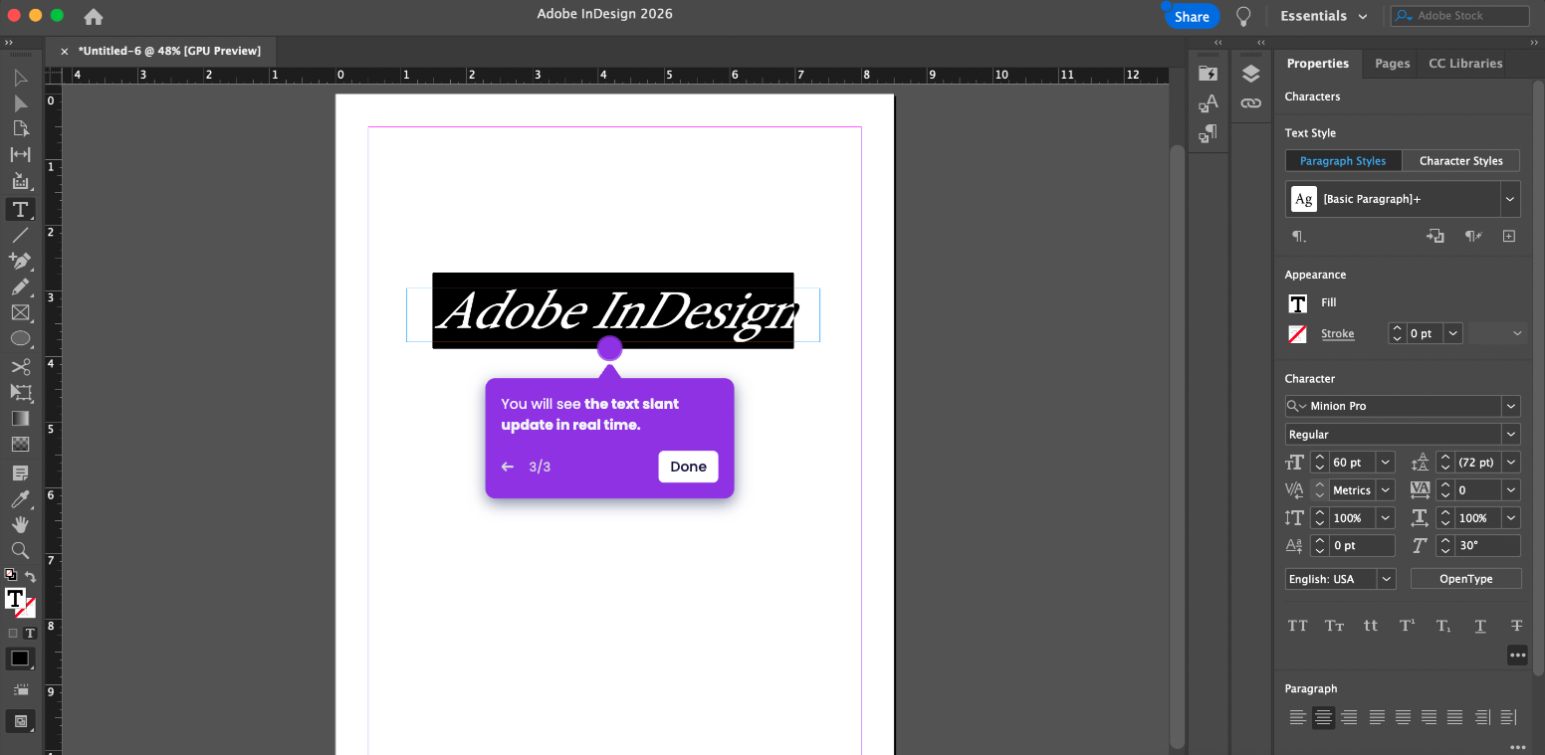Go to the Home screen

coord(94,16)
